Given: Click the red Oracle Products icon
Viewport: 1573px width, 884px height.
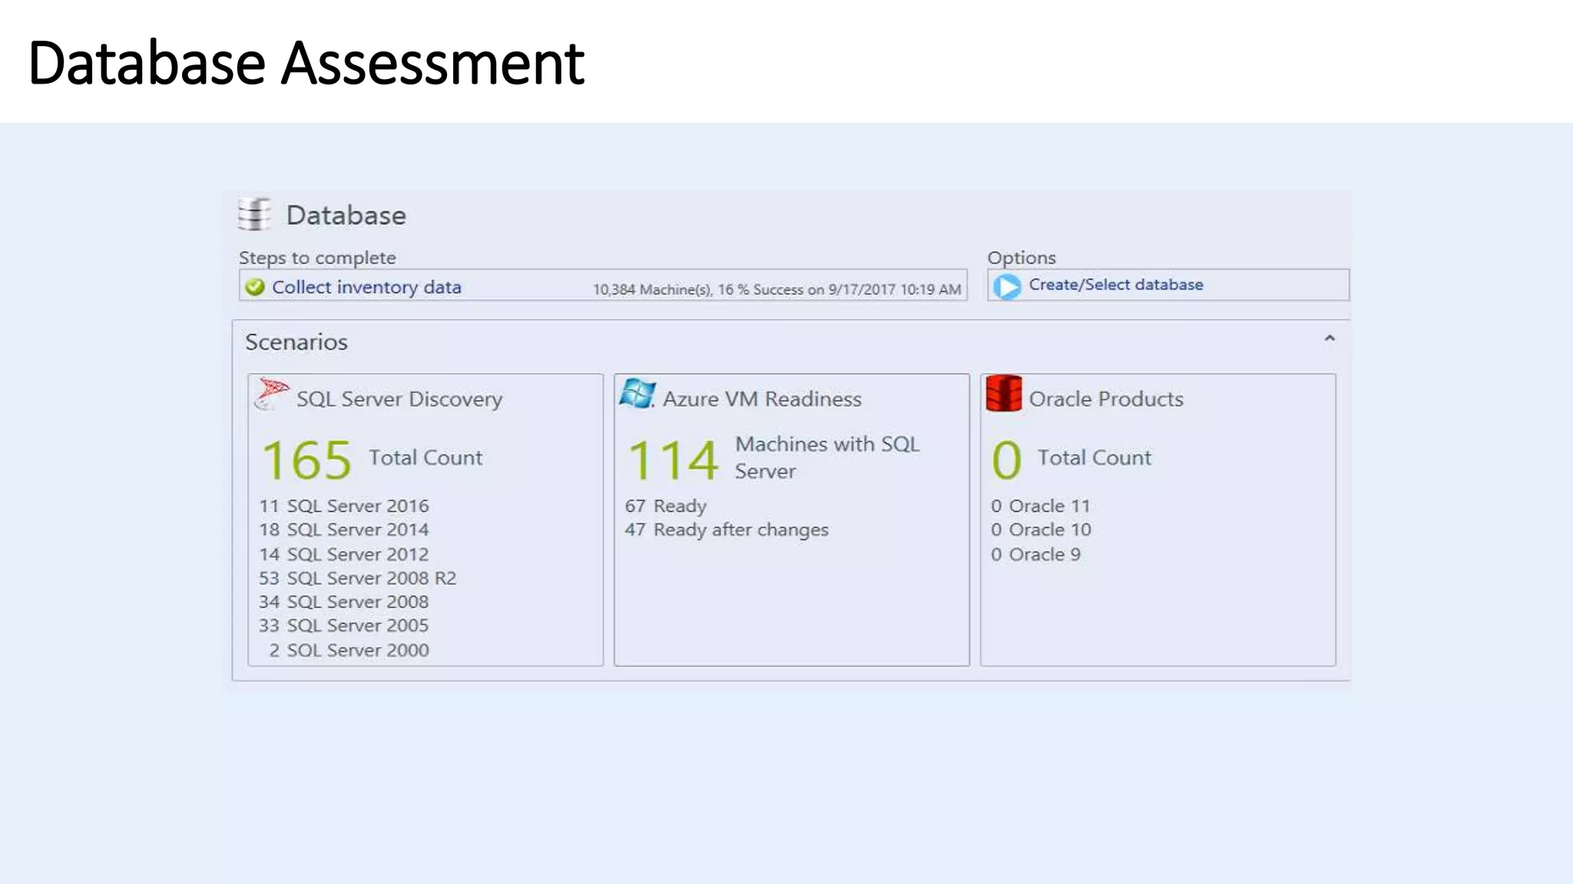Looking at the screenshot, I should (x=1003, y=394).
